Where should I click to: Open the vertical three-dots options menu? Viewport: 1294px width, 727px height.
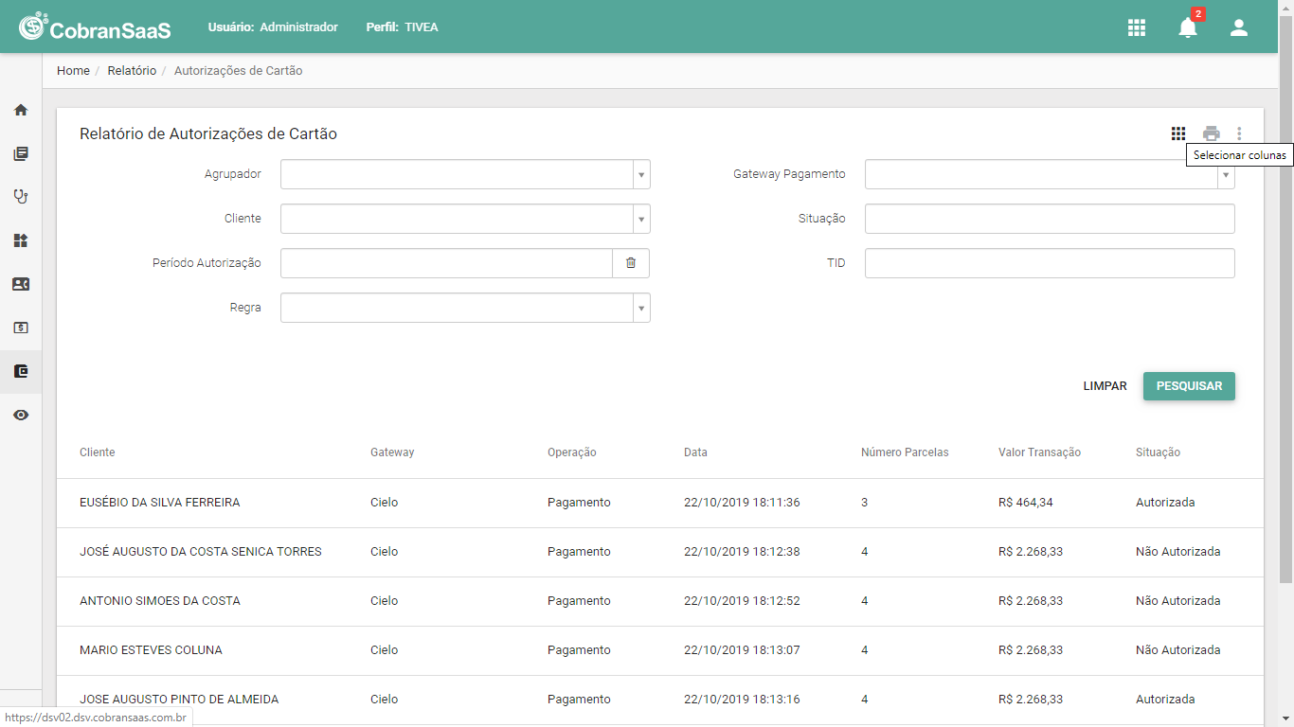click(1239, 133)
